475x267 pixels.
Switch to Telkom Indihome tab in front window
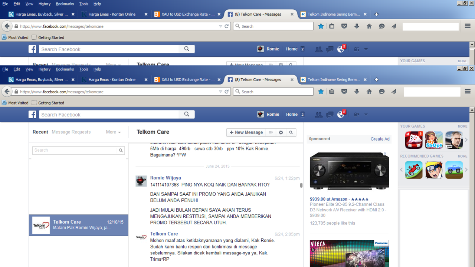(x=334, y=80)
